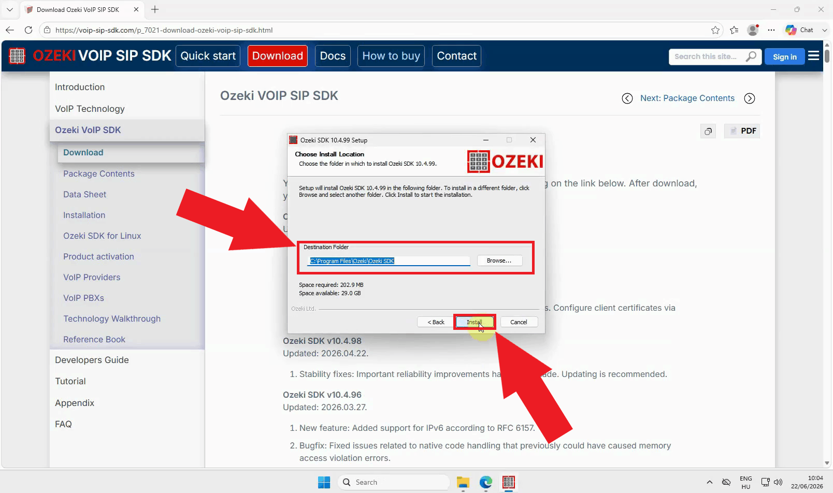Open Microsoft Edge icon in taskbar
Screen dimensions: 833x493
486,482
